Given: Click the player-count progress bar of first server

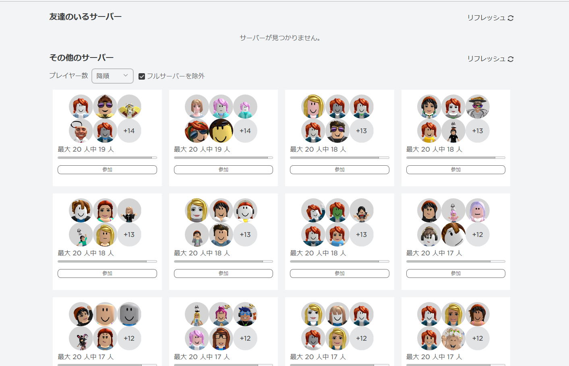Looking at the screenshot, I should pyautogui.click(x=107, y=158).
